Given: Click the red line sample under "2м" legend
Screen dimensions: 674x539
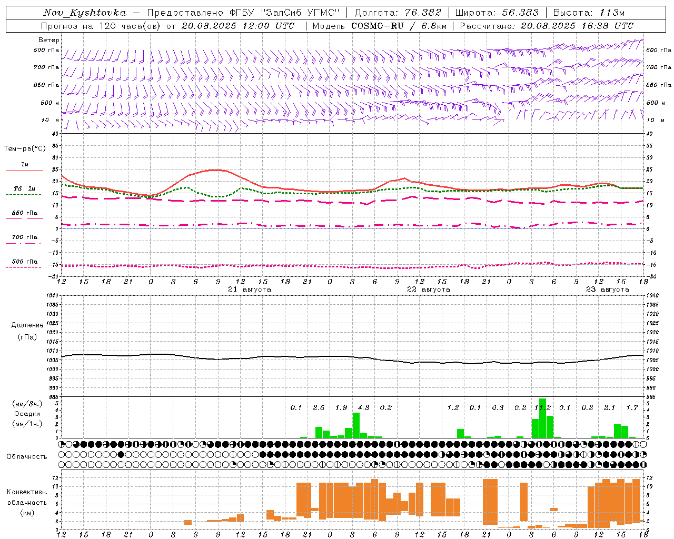Looking at the screenshot, I should point(24,170).
